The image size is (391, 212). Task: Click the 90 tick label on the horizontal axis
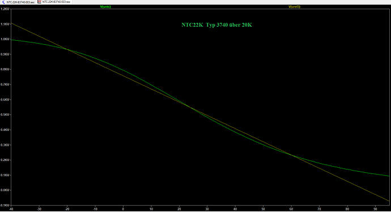coord(375,209)
